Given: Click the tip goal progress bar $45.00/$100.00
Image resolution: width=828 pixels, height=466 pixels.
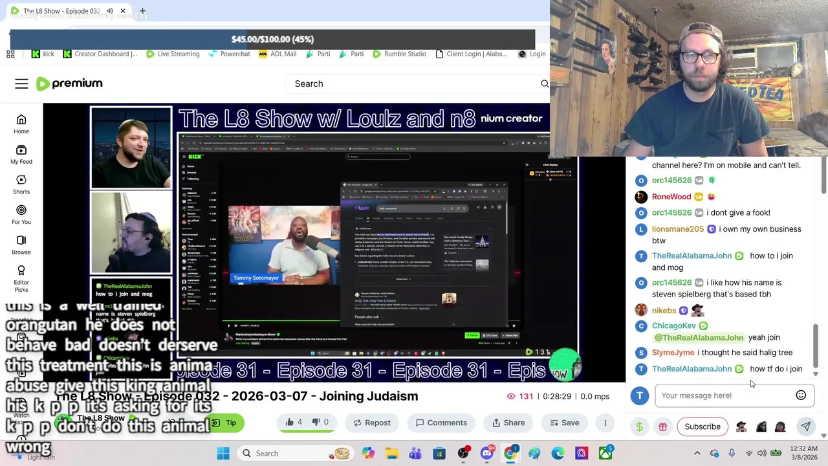Looking at the screenshot, I should (x=272, y=39).
